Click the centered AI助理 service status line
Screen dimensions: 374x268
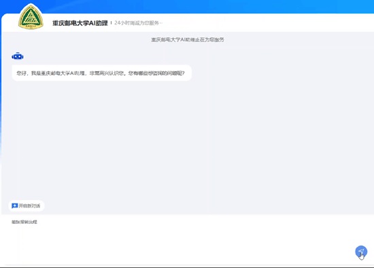[x=188, y=39]
